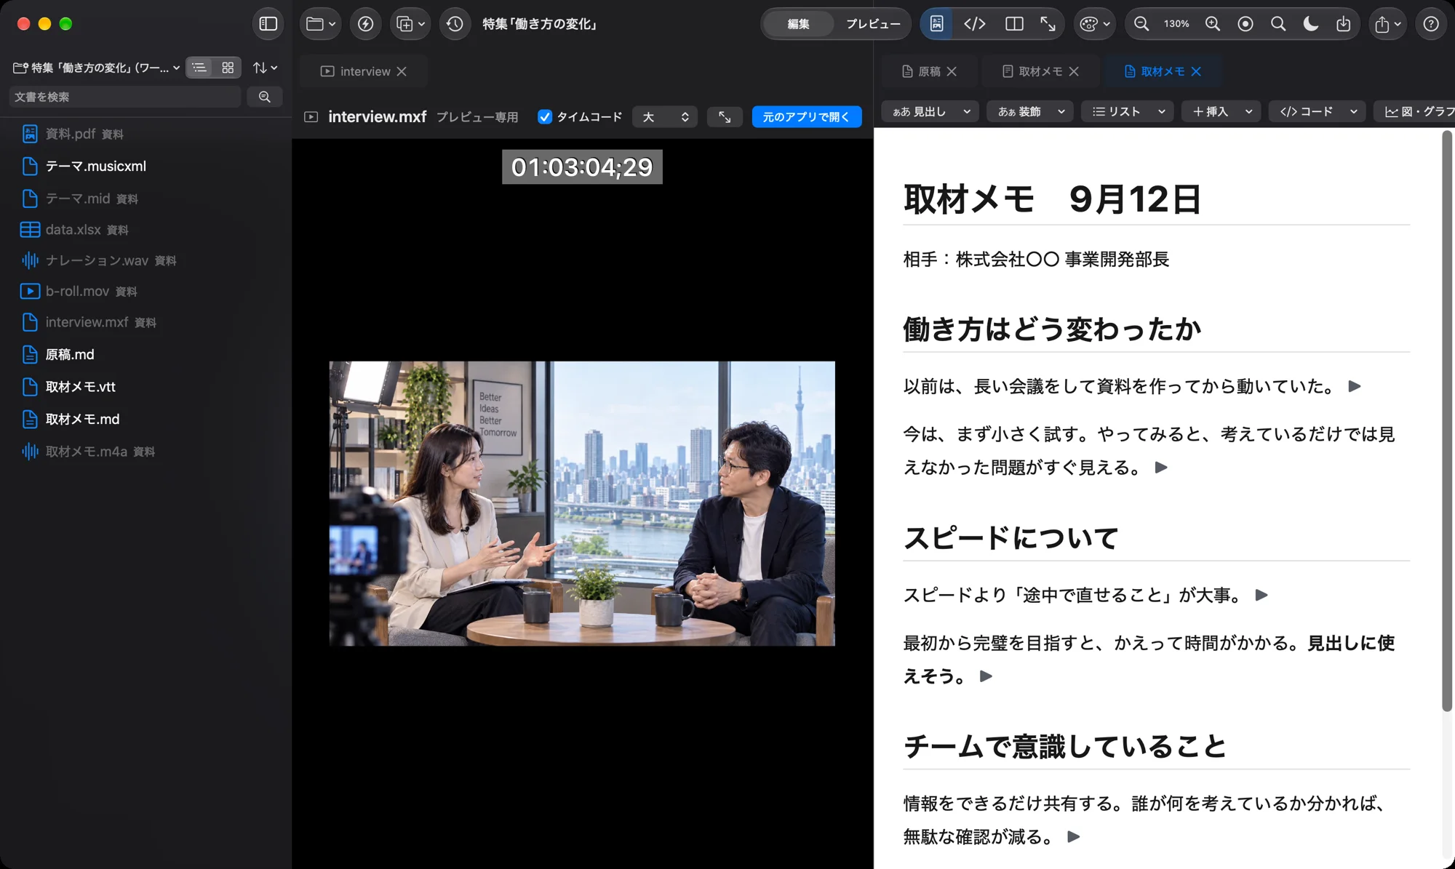This screenshot has width=1455, height=869.
Task: Select the split view icon
Action: (1014, 24)
